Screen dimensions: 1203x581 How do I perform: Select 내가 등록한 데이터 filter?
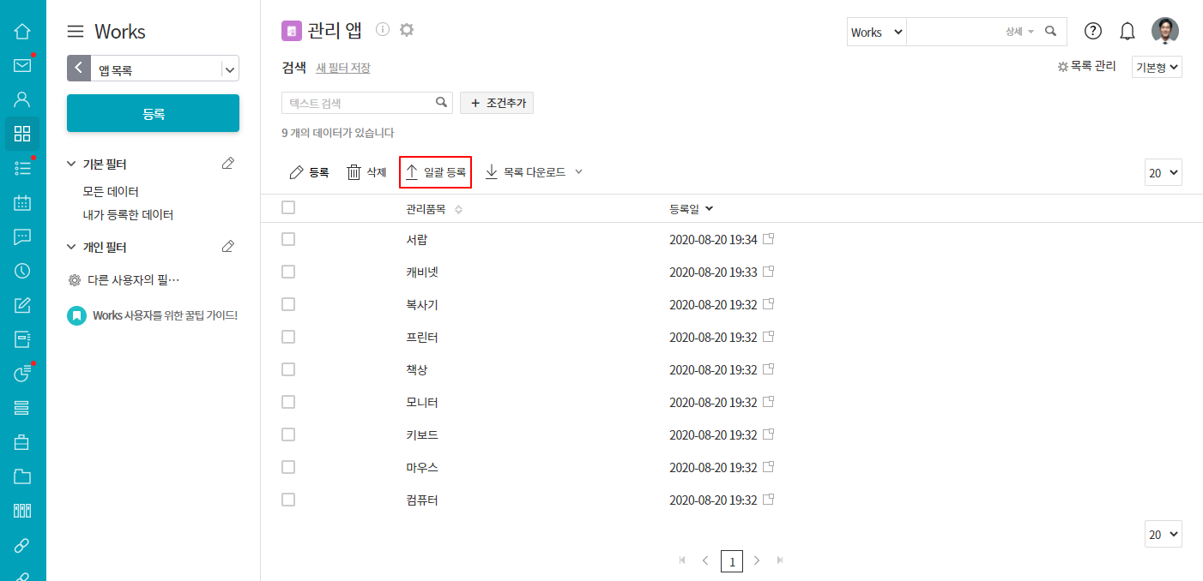click(128, 215)
